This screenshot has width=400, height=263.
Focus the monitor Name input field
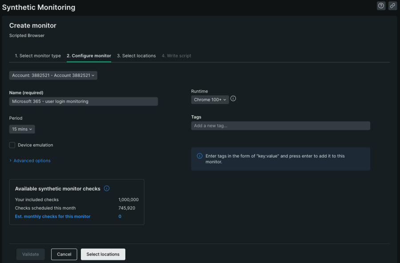point(84,101)
